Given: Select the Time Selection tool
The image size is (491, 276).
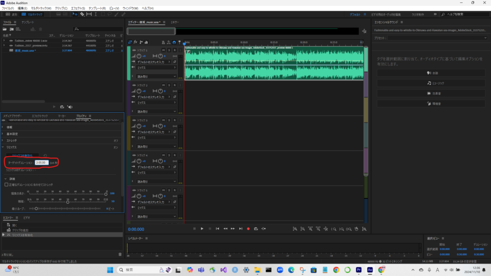Looking at the screenshot, I should tap(96, 14).
